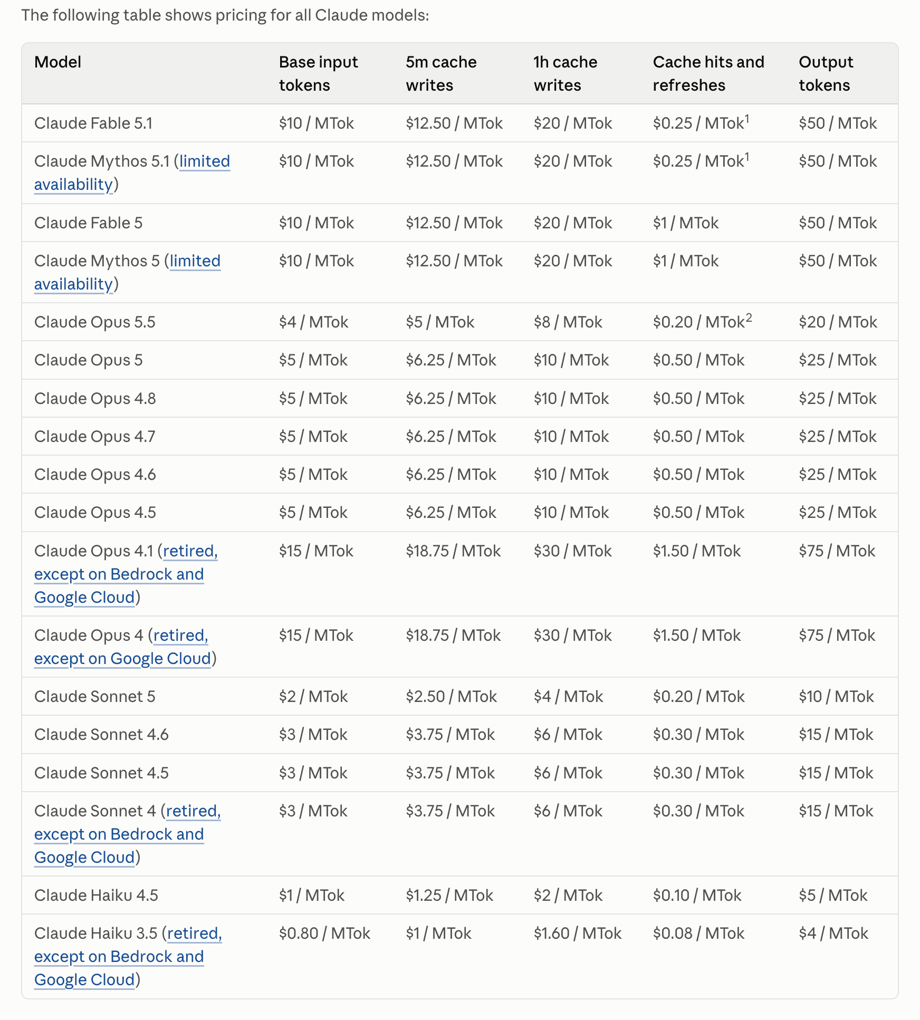The image size is (920, 1020).
Task: Click the '$5 / MTok' 5m cache write for Opus 5.5
Action: [x=440, y=322]
